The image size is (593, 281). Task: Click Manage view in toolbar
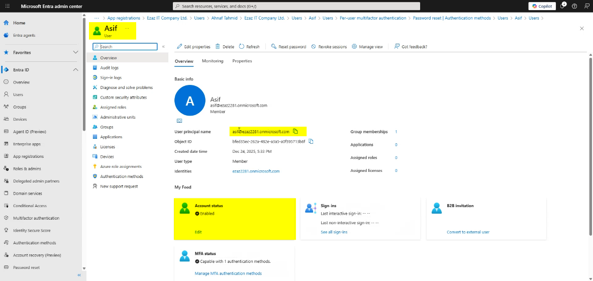pyautogui.click(x=367, y=47)
